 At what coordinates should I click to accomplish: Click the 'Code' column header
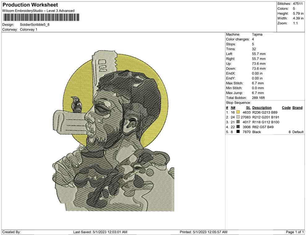pyautogui.click(x=286, y=107)
